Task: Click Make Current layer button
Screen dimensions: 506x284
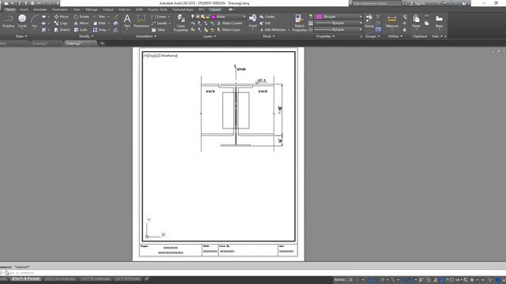Action: click(x=229, y=23)
